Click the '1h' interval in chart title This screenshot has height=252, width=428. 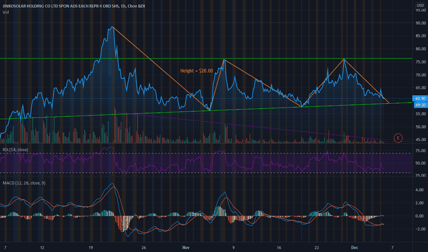pyautogui.click(x=123, y=6)
